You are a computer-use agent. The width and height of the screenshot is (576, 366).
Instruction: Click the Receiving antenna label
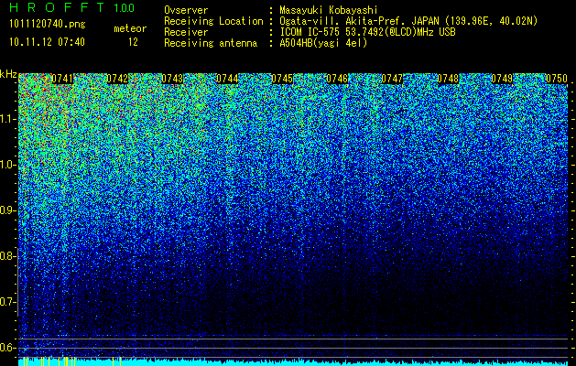point(211,43)
